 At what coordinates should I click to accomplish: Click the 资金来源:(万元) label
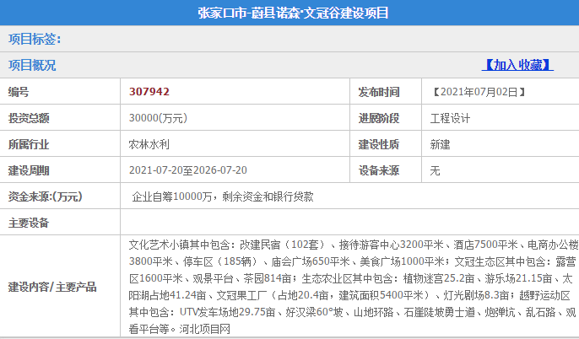pyautogui.click(x=45, y=196)
